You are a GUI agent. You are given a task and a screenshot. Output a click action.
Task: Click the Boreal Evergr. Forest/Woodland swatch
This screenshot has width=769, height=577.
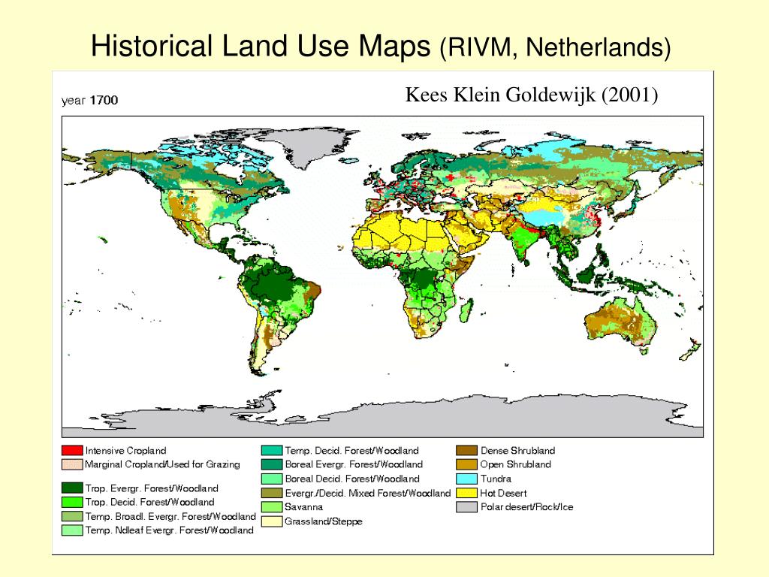(272, 464)
